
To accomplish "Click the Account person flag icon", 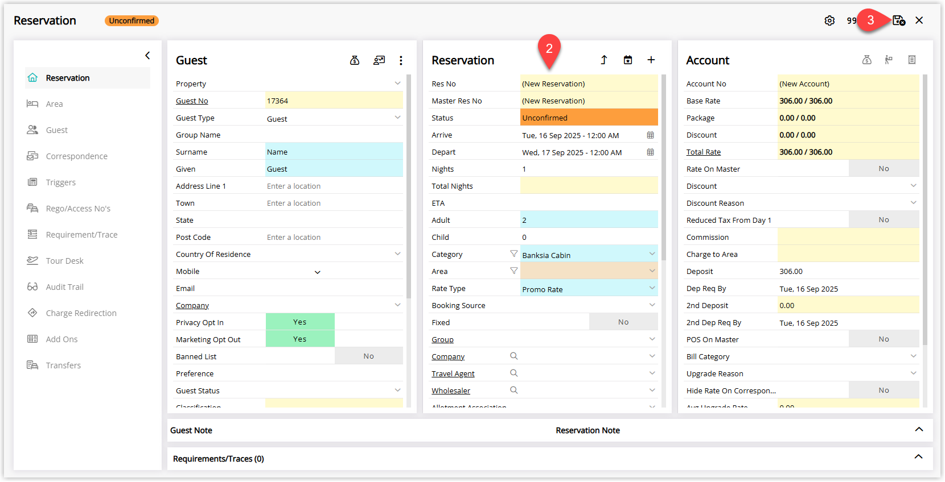I will click(x=889, y=60).
